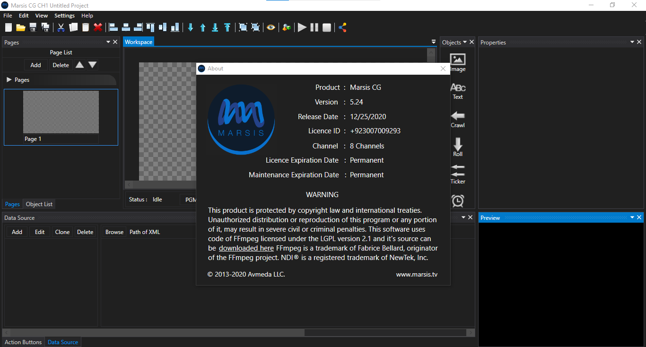Align objects to the left edge
The width and height of the screenshot is (646, 347).
pos(113,27)
